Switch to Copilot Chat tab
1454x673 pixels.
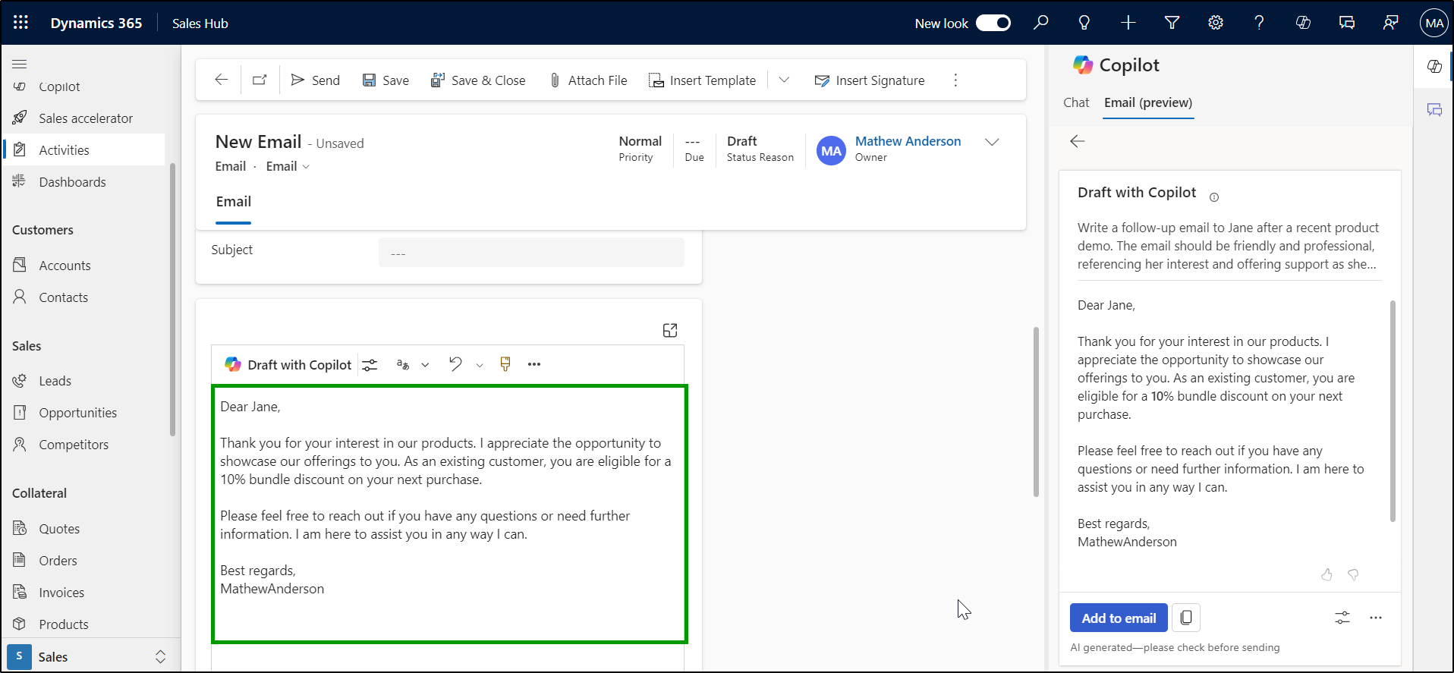(x=1076, y=102)
